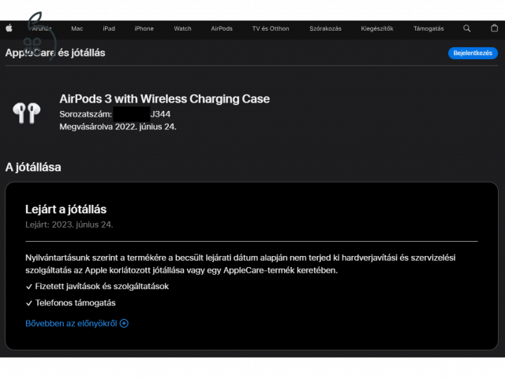Open the Támogatás menu item
Screen dimensions: 505x378
coord(428,28)
